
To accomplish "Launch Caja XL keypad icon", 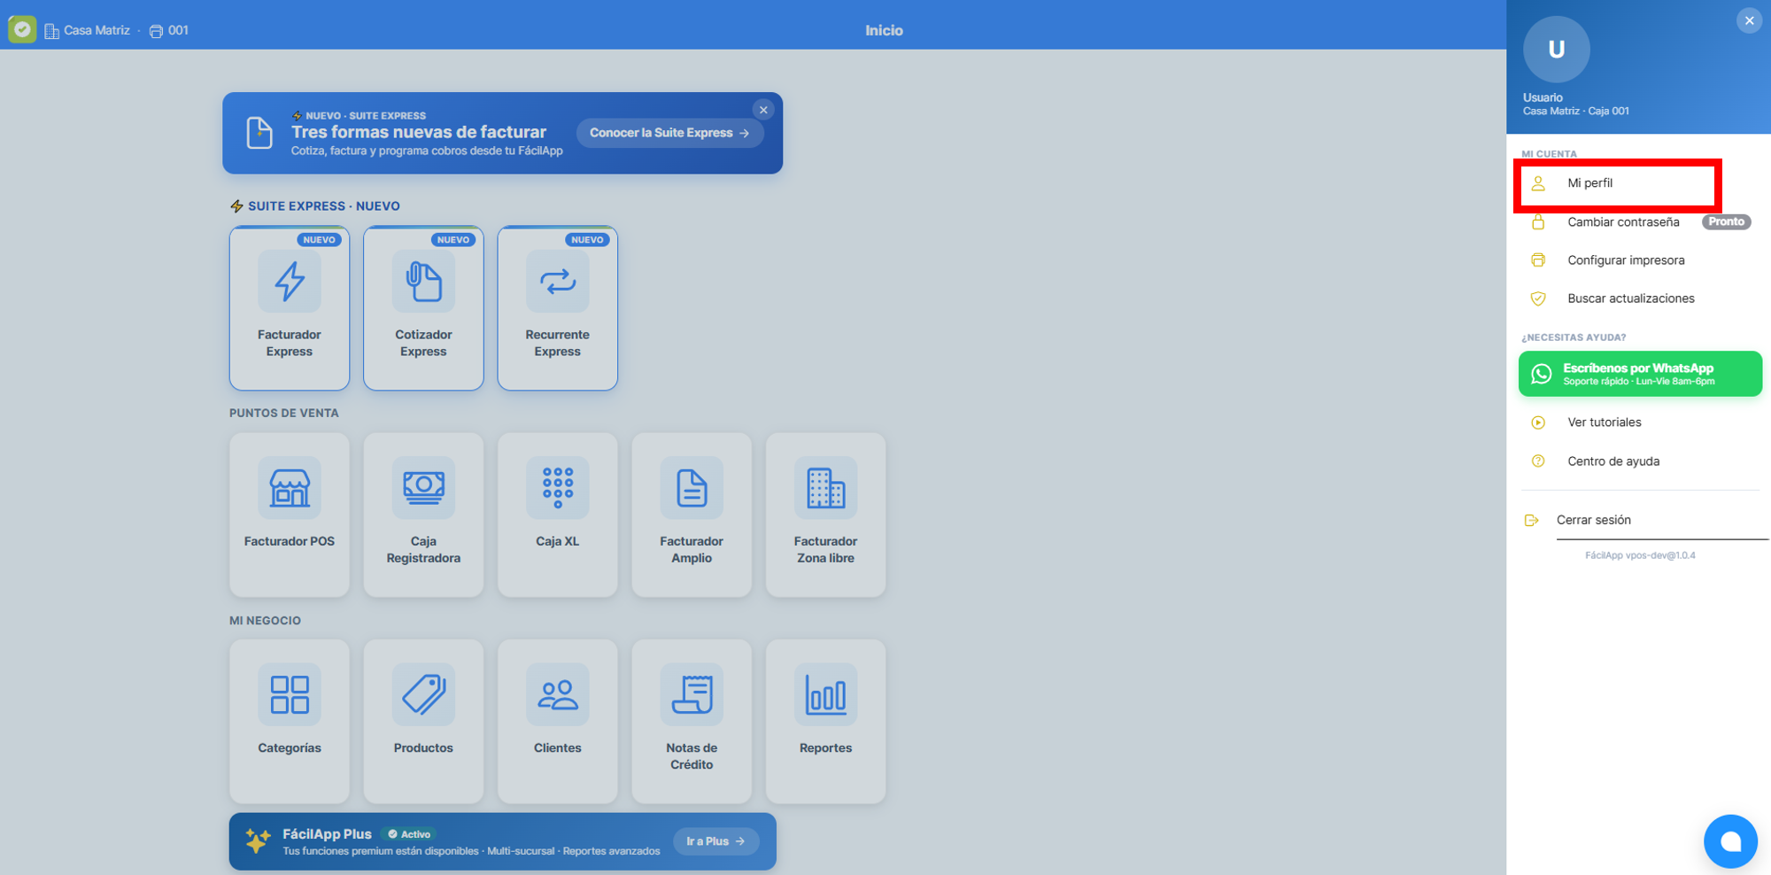I will pyautogui.click(x=558, y=488).
